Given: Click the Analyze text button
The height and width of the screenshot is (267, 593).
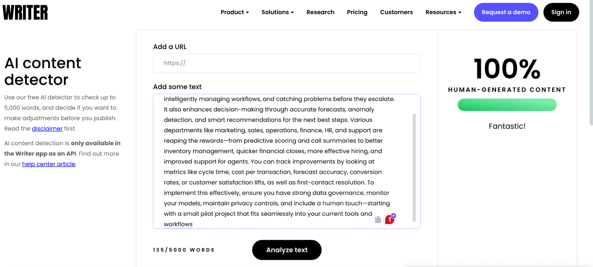Looking at the screenshot, I should point(287,250).
